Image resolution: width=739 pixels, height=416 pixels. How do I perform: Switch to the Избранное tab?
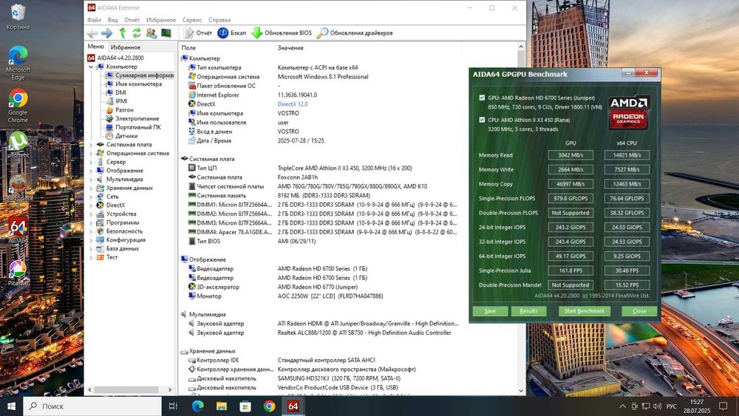pos(126,47)
